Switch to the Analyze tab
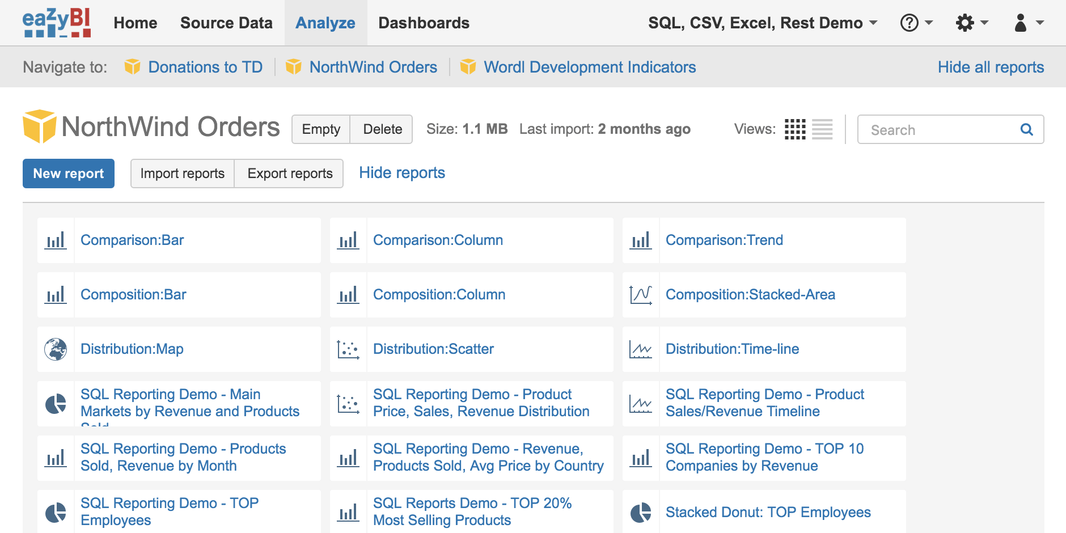 (x=325, y=23)
